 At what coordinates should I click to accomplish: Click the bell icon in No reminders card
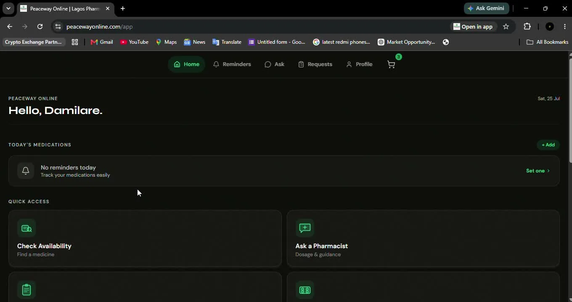click(x=26, y=171)
